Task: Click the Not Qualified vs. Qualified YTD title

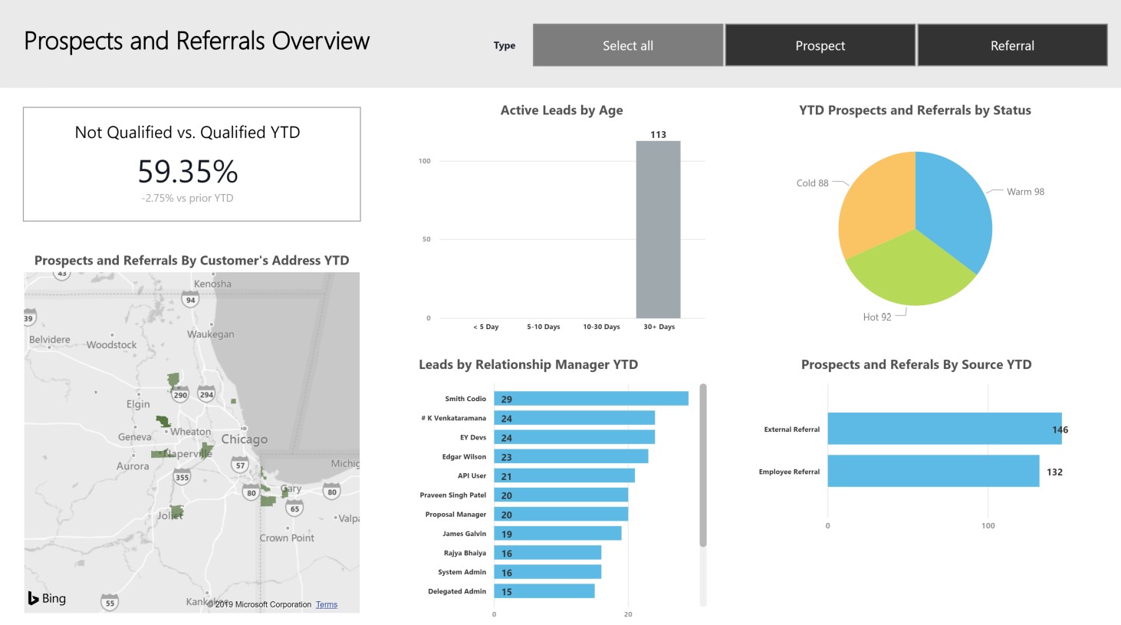Action: pyautogui.click(x=188, y=132)
